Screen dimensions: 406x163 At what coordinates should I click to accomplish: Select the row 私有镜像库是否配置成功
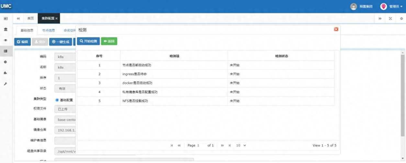[x=206, y=92]
